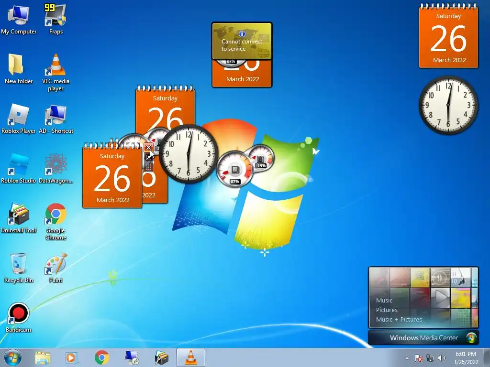
Task: Launch Uninstall Tool desktop shortcut
Action: (x=19, y=218)
